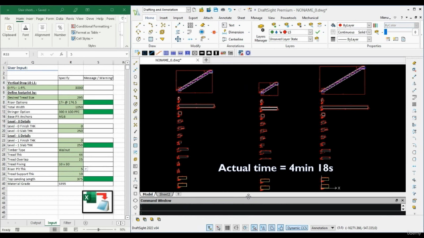Click the Centerline annotation button
Viewport: 424px width, 238px height.
coord(233,39)
